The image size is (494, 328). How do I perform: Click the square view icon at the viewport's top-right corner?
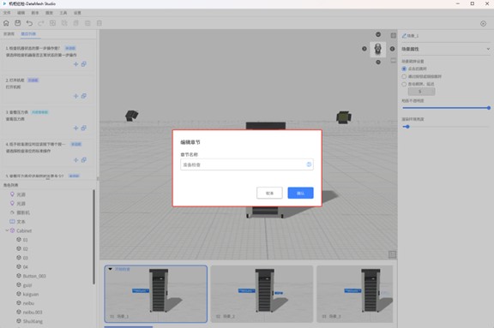click(x=394, y=35)
